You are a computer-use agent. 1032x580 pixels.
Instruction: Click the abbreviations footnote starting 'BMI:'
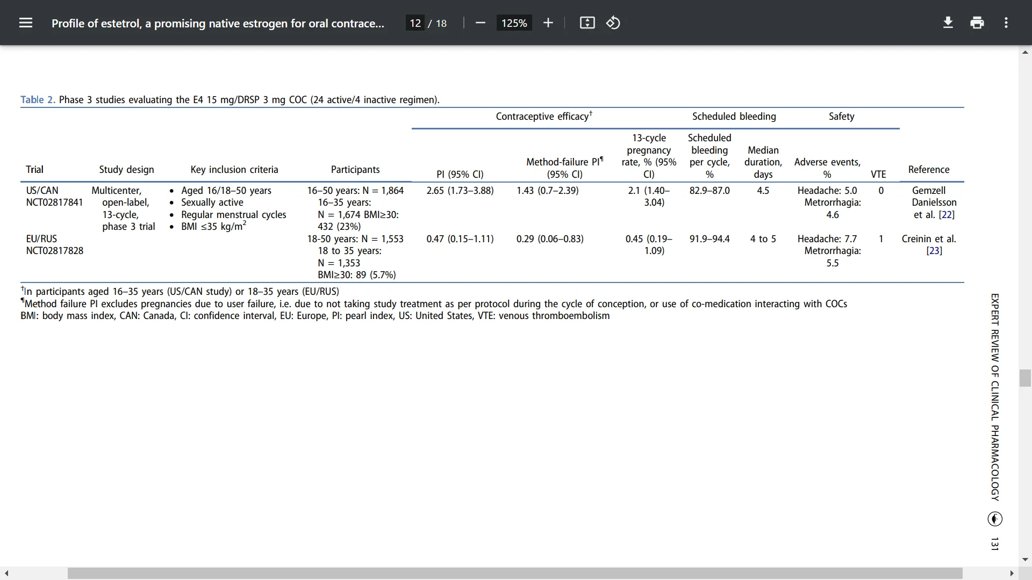315,316
